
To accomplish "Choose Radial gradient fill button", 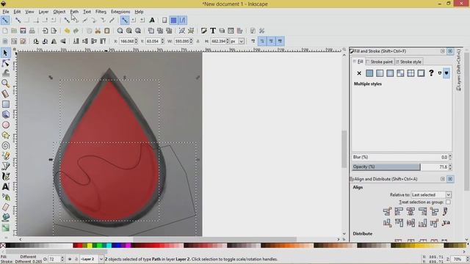I will point(390,73).
